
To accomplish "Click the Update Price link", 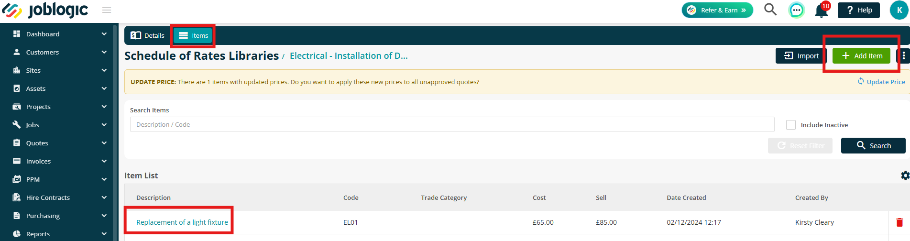I will [x=881, y=82].
